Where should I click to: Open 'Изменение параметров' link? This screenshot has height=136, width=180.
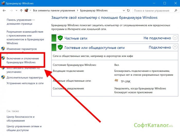[x=22, y=49]
